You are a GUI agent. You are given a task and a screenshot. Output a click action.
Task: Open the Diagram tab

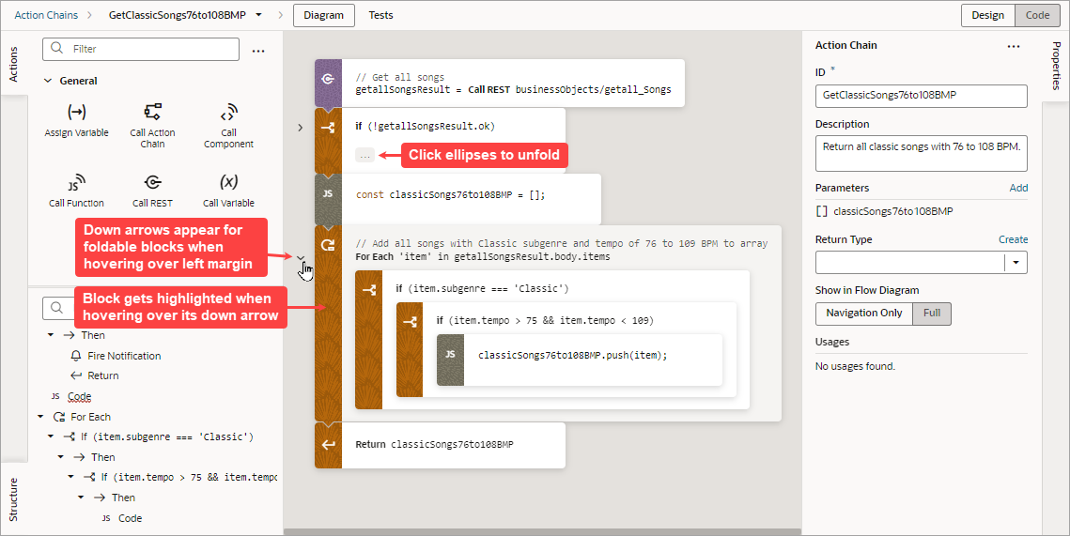coord(324,15)
